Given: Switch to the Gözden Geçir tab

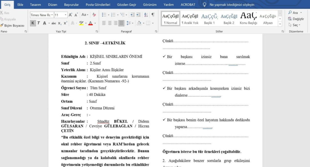Looking at the screenshot, I should [127, 5].
